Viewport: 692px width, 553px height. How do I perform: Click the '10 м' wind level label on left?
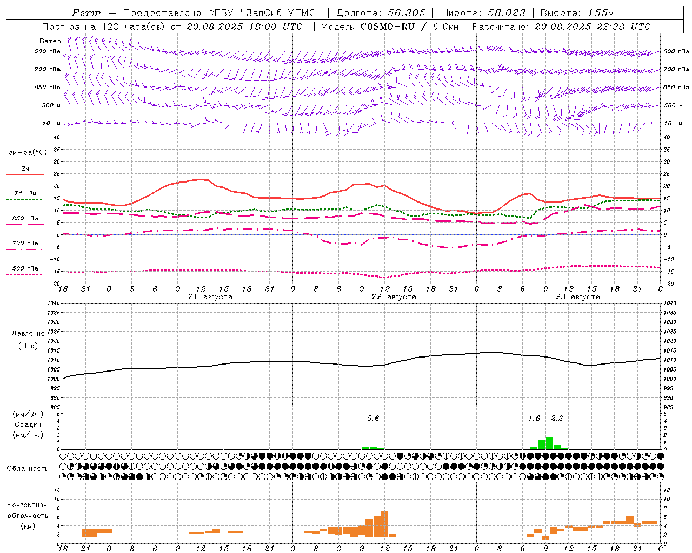tap(51, 123)
